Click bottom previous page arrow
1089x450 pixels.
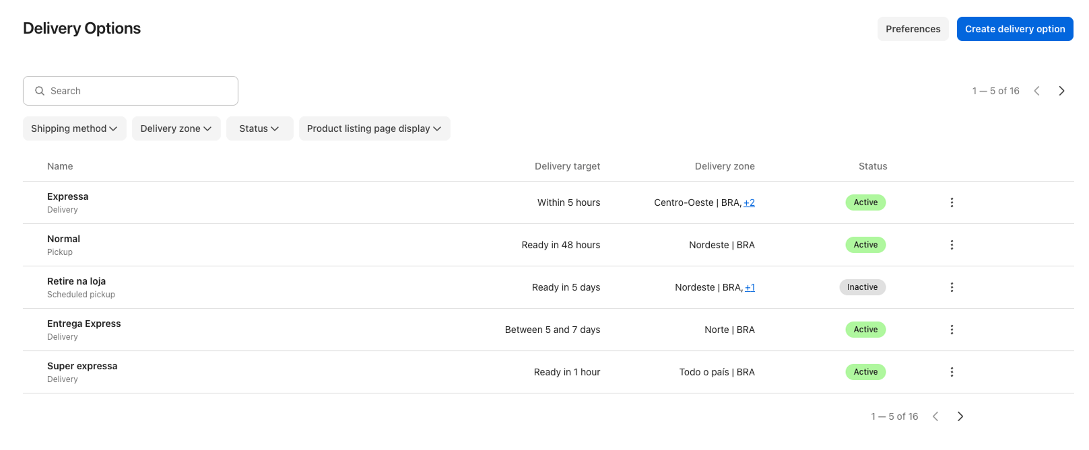[x=935, y=416]
